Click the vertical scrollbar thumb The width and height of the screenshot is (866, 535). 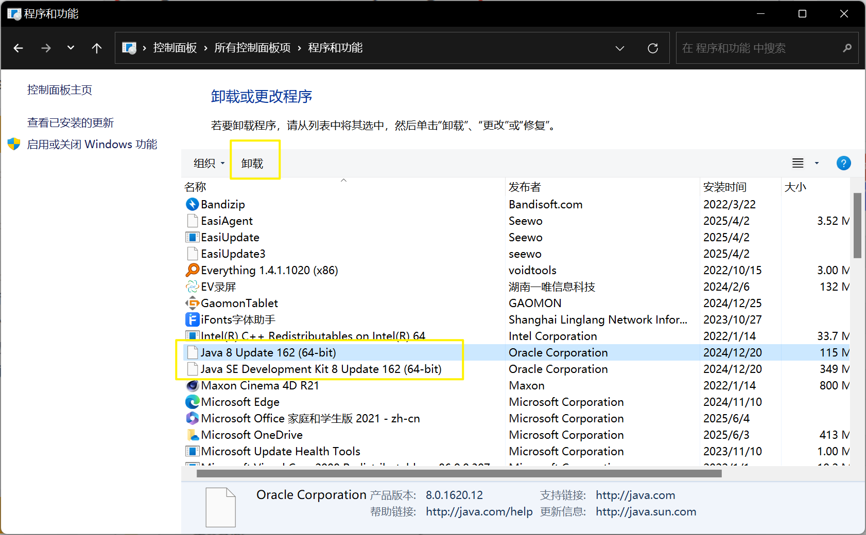tap(857, 225)
